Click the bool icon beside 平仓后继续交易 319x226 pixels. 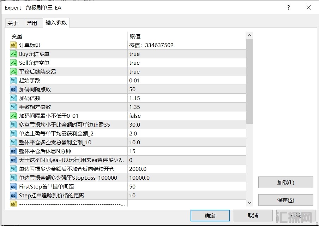click(x=13, y=71)
